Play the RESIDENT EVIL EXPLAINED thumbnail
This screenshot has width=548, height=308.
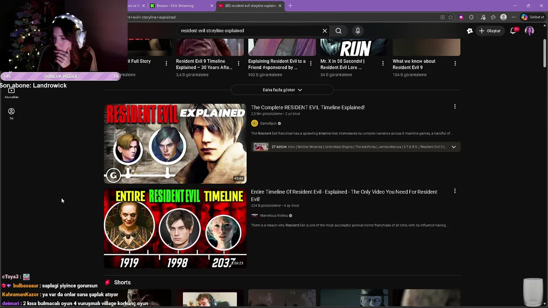point(175,144)
